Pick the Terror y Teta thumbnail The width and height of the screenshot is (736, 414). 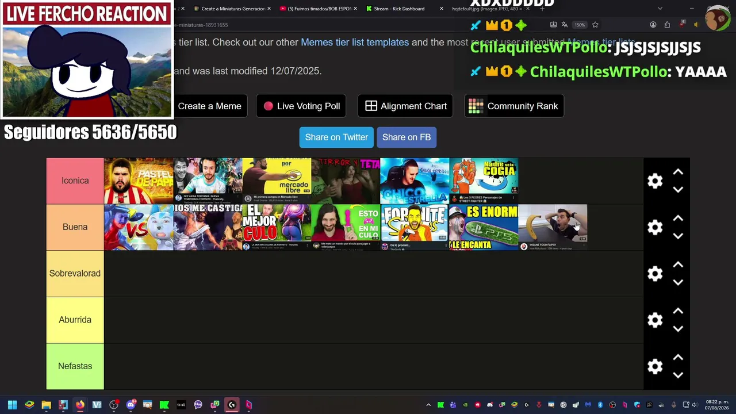click(346, 181)
